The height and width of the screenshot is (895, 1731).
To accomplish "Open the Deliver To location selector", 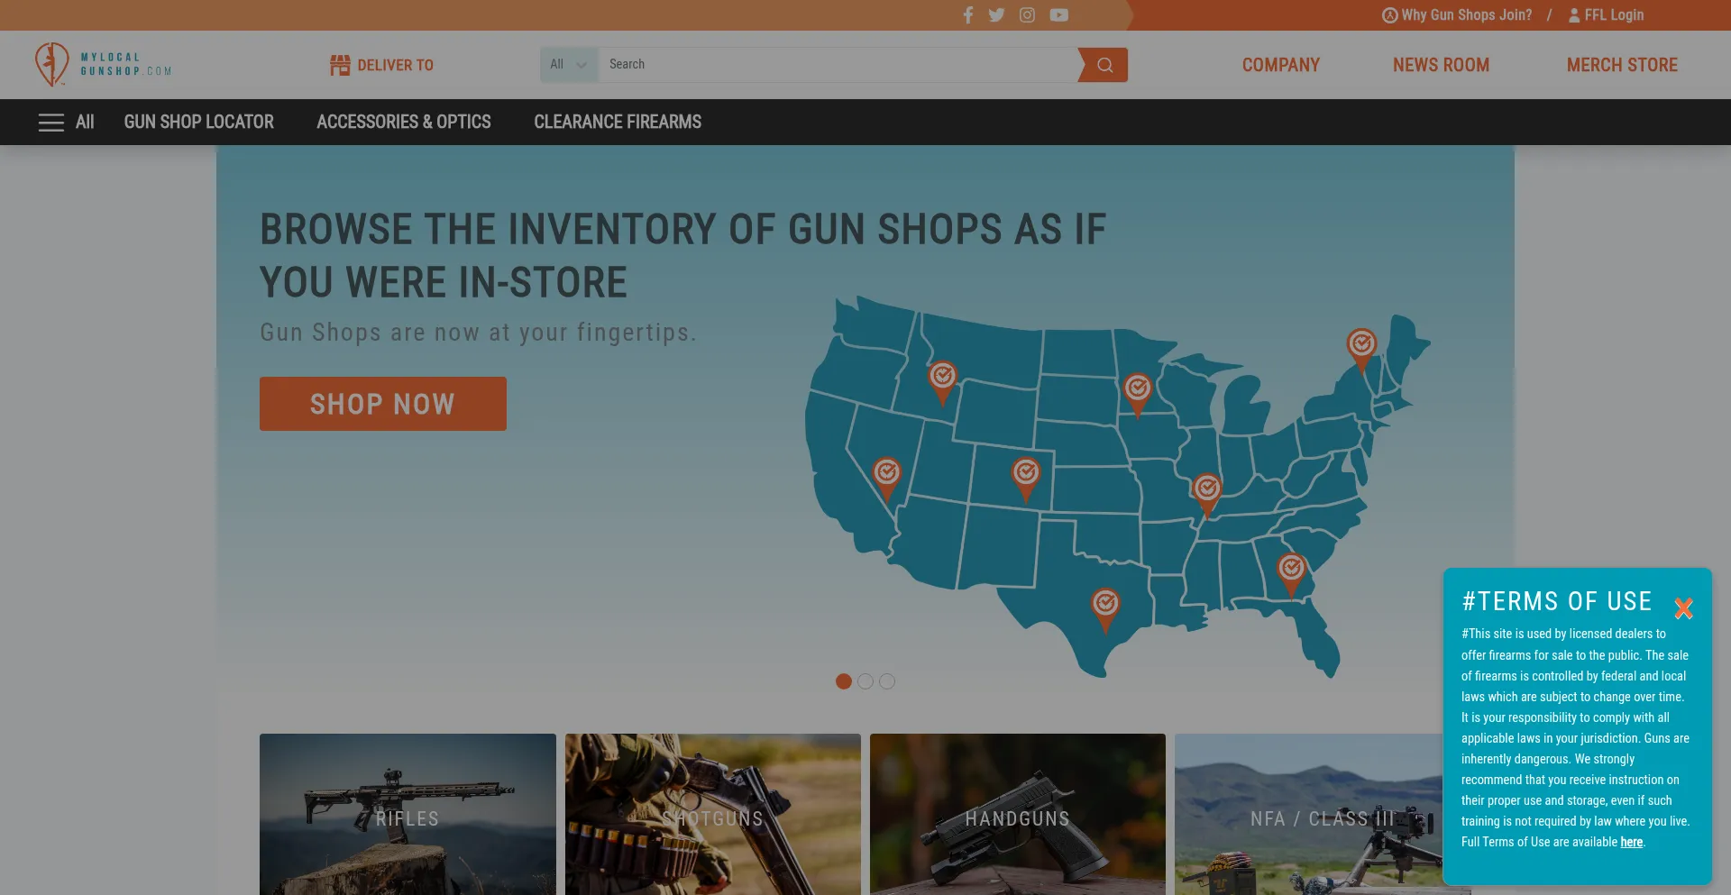I will 381,65.
